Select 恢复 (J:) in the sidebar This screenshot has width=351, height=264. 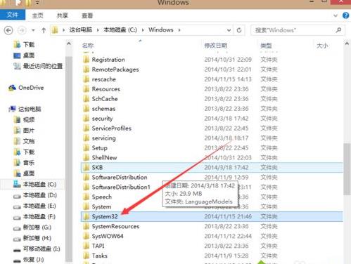click(x=29, y=260)
